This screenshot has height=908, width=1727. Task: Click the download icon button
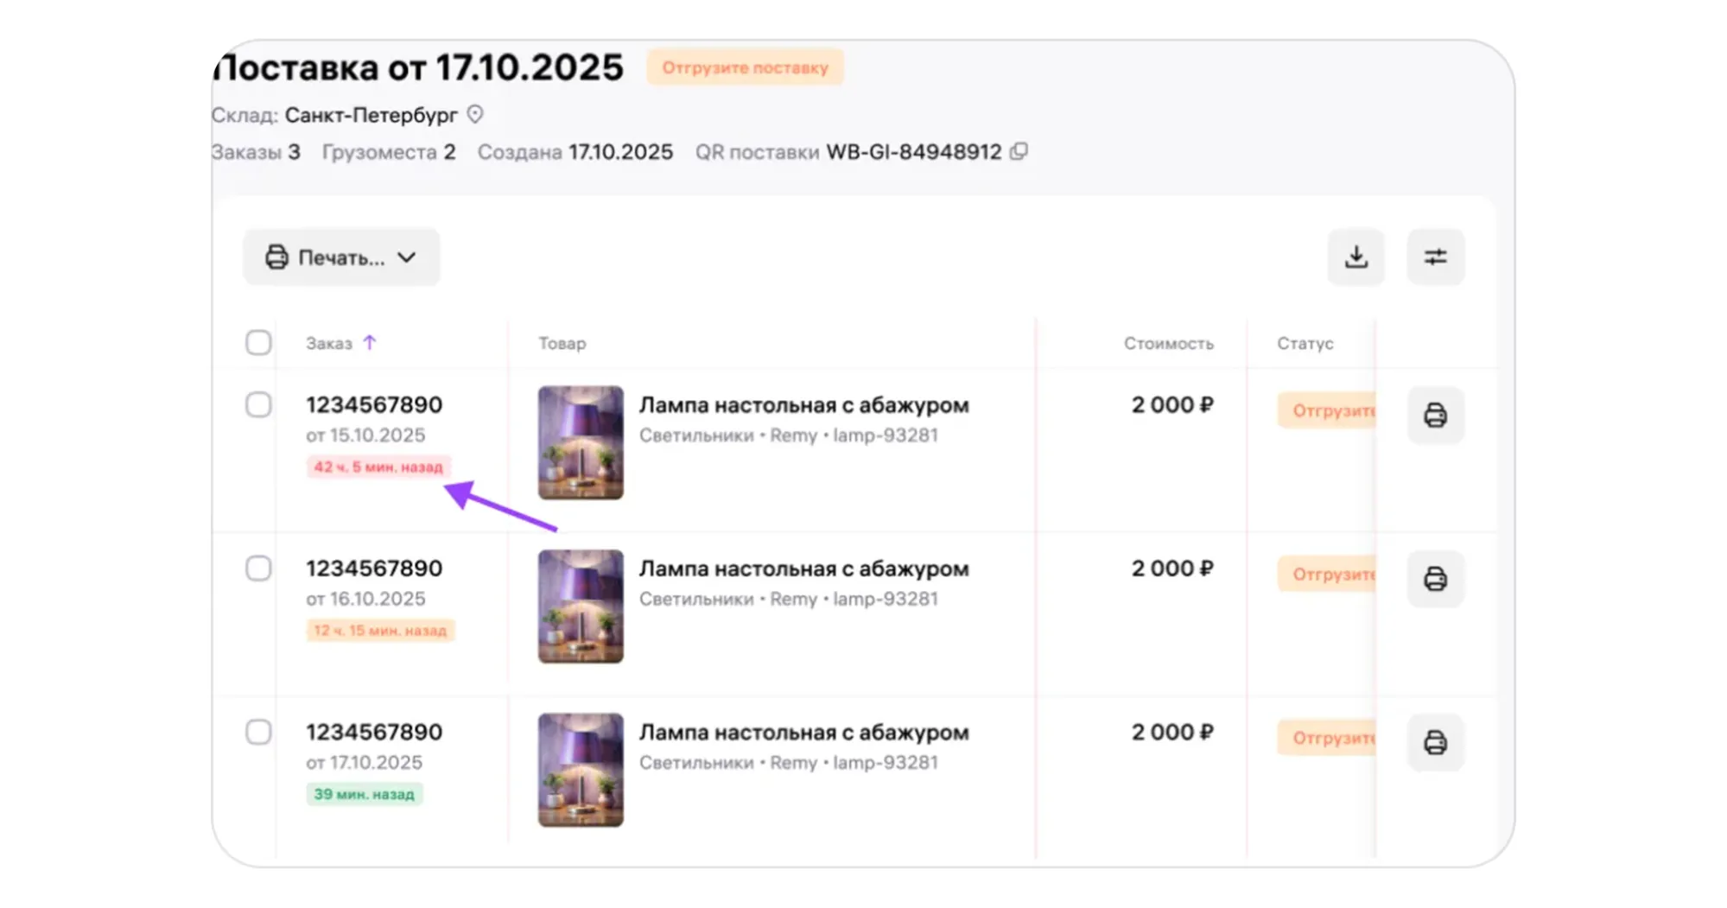point(1356,257)
